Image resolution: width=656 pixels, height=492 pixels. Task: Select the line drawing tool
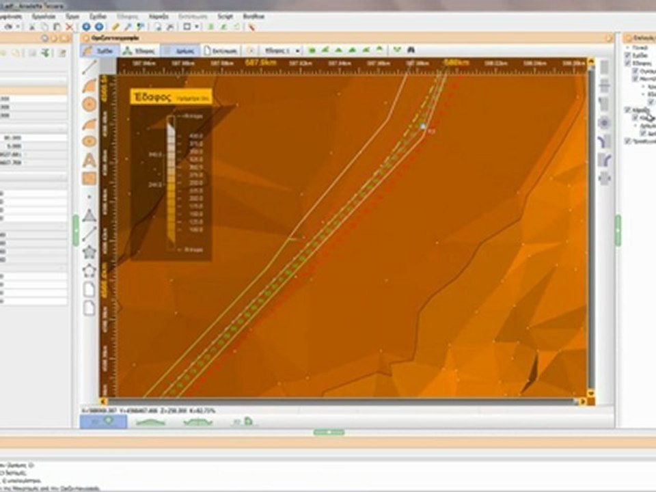pyautogui.click(x=89, y=68)
